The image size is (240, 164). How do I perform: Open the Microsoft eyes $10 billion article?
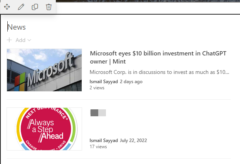pos(158,57)
